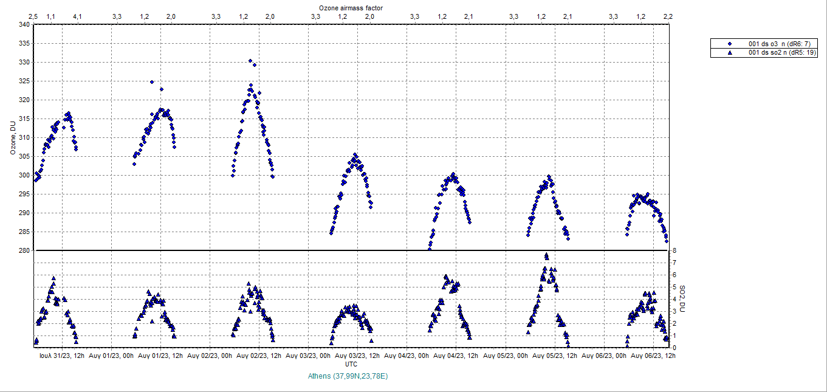Click the 8 tick on the SO2 axis
Viewport: 827px width, 392px height.
pyautogui.click(x=673, y=250)
